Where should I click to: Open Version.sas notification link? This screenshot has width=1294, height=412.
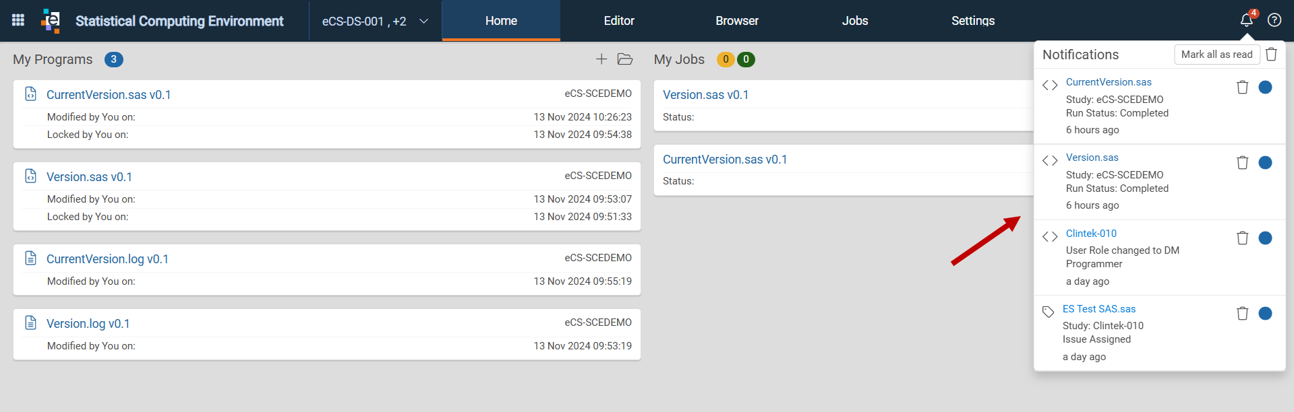(x=1092, y=158)
